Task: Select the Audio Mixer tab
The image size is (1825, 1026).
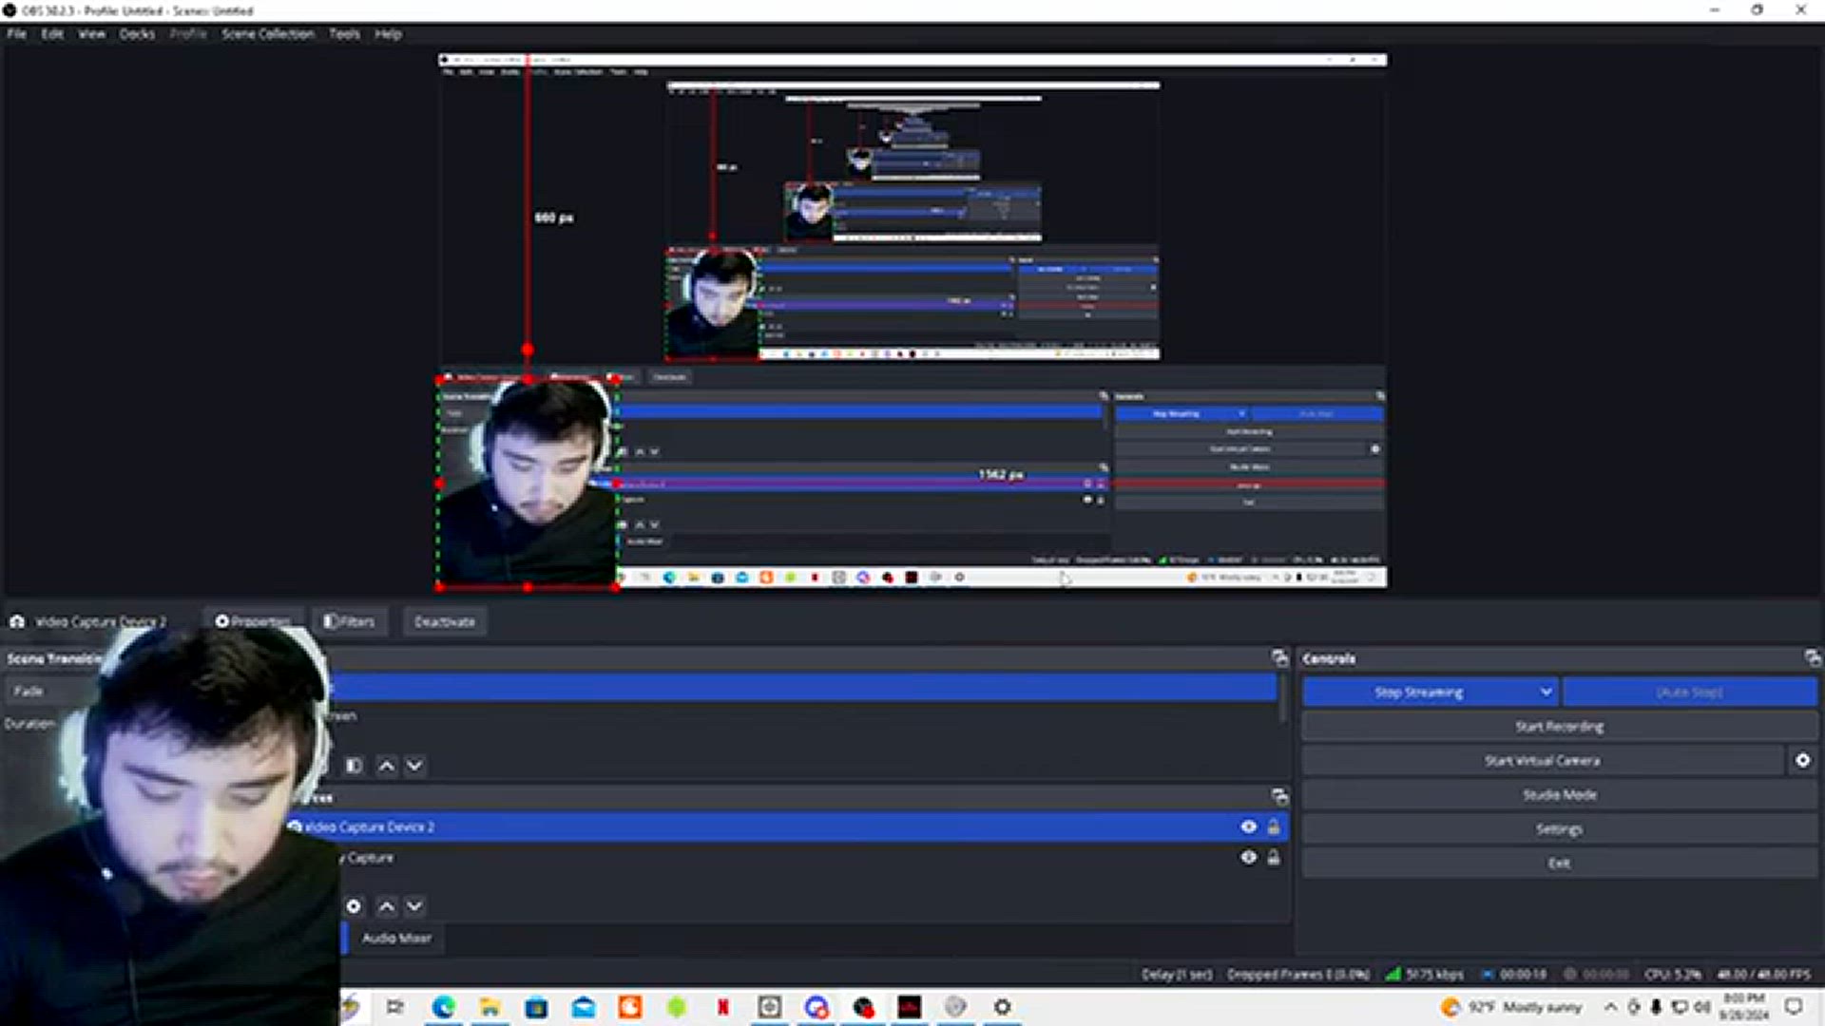Action: coord(396,938)
